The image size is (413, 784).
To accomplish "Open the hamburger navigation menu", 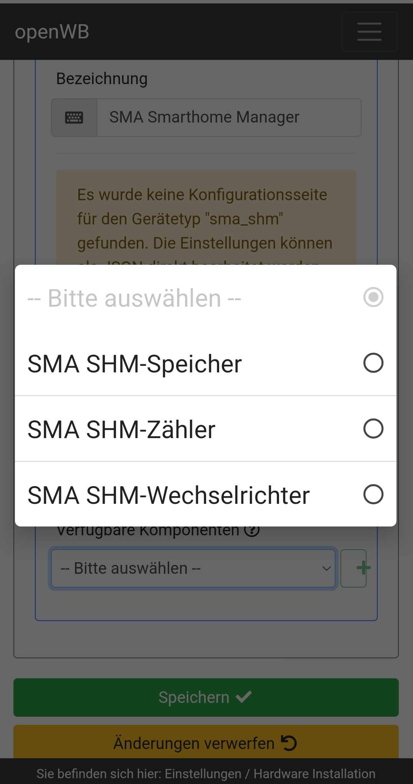I will coord(369,32).
